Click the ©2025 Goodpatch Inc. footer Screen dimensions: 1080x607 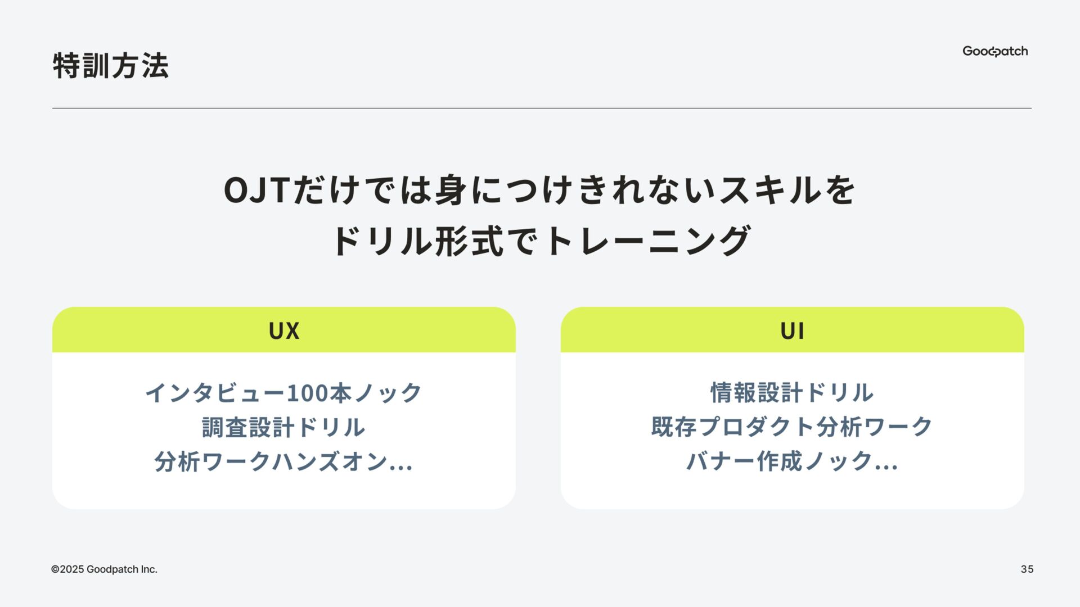coord(104,569)
